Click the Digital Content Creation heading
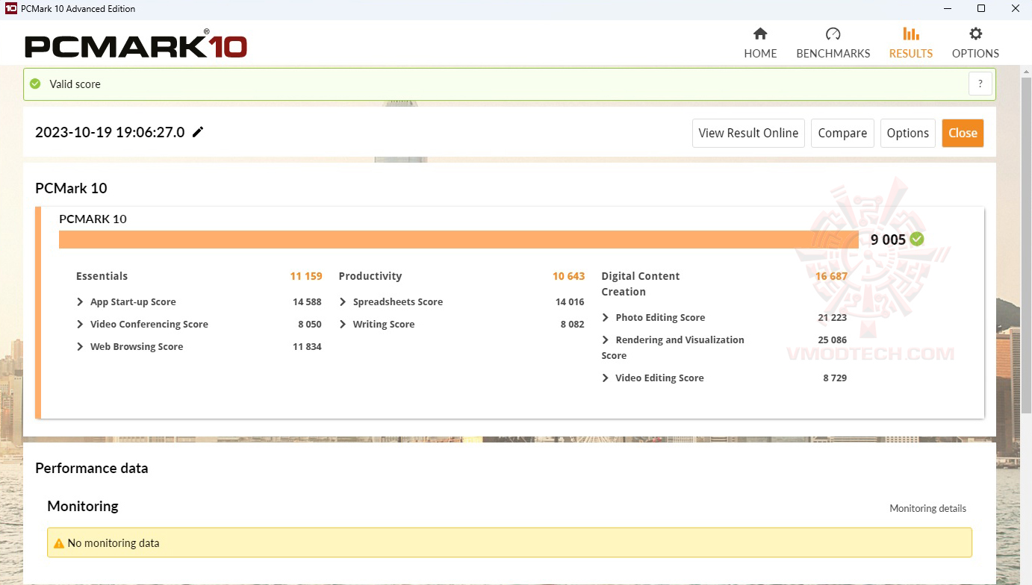1032x585 pixels. pyautogui.click(x=641, y=284)
